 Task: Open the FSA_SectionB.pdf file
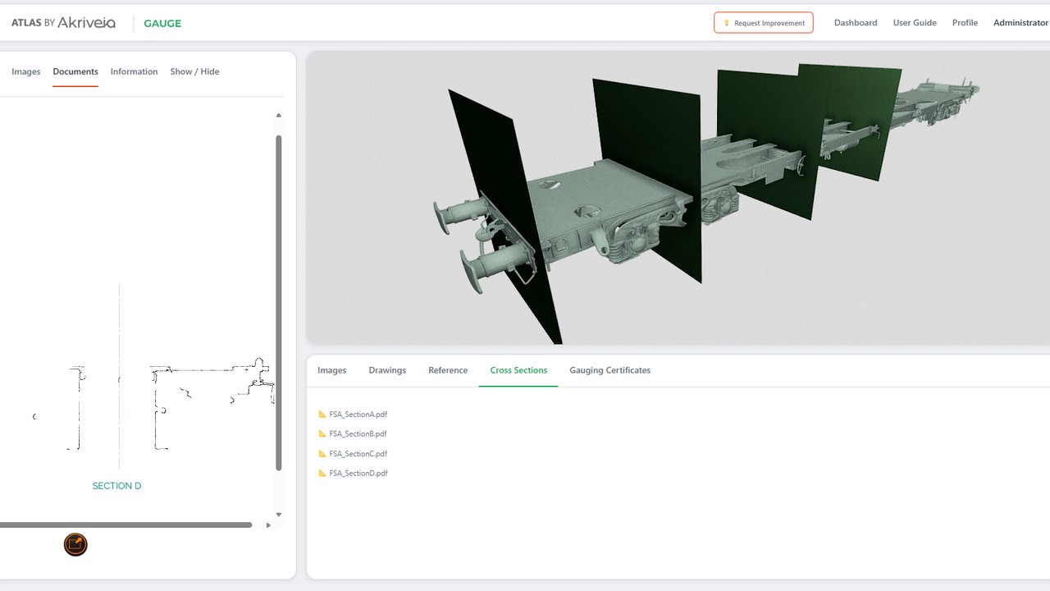[353, 434]
